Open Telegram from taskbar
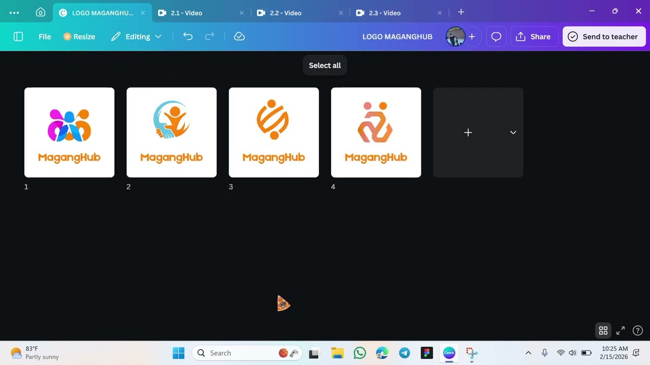Image resolution: width=650 pixels, height=365 pixels. [x=404, y=353]
